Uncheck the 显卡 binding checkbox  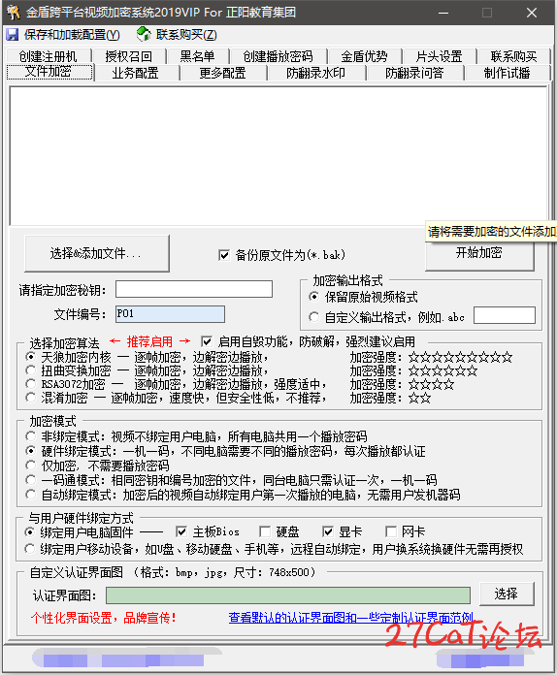coord(328,531)
